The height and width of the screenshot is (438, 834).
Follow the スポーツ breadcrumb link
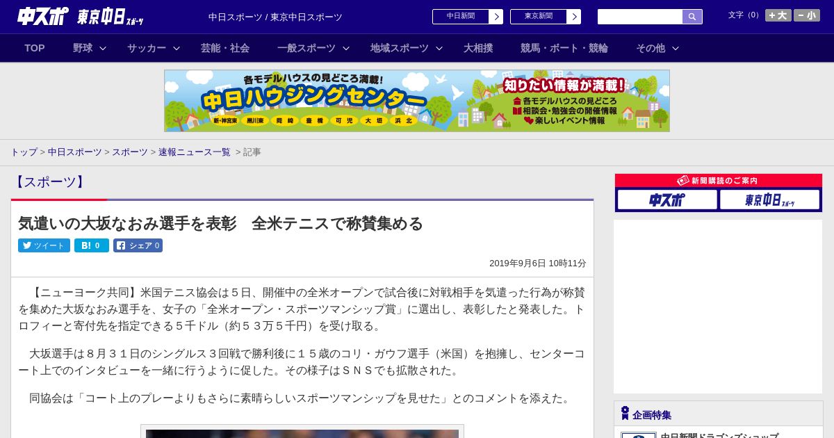[x=130, y=152]
